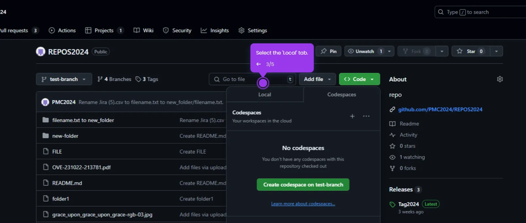
Task: Click the Go to file search field
Action: point(252,79)
